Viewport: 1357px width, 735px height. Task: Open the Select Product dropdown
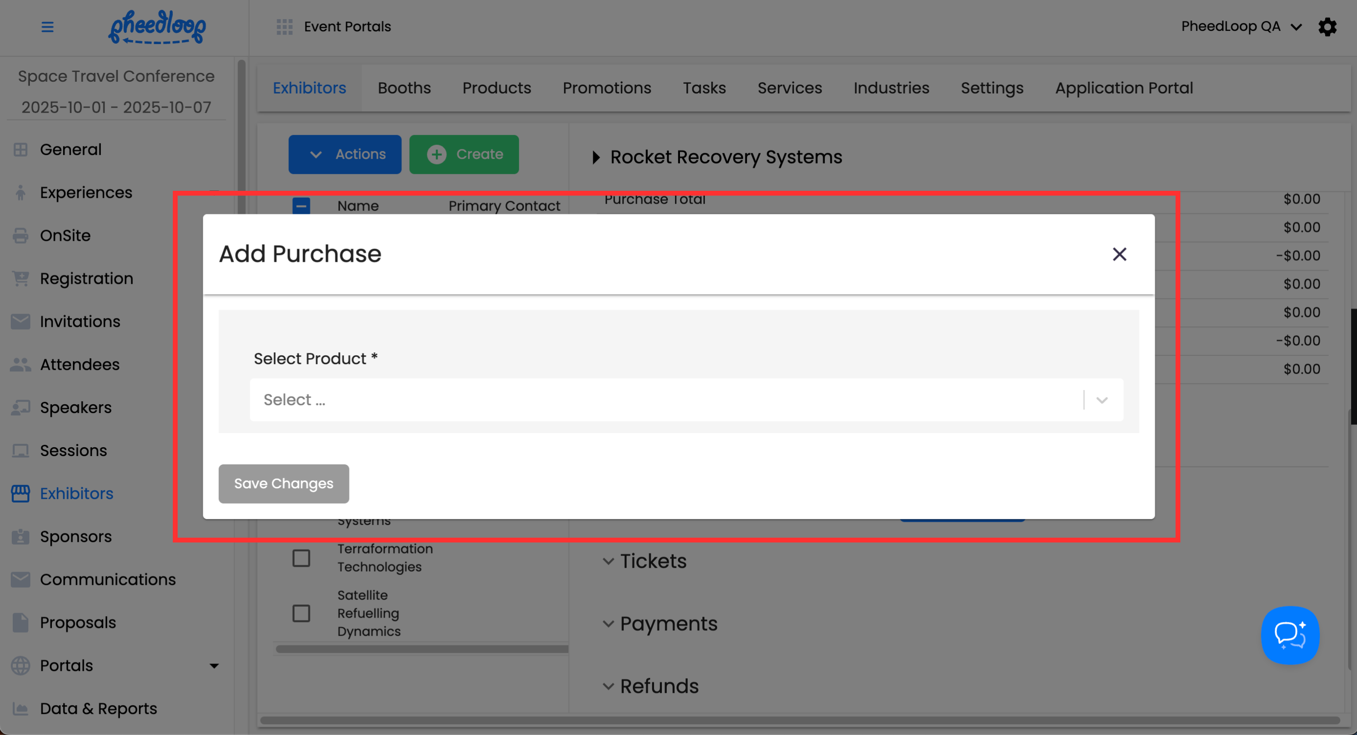tap(686, 400)
